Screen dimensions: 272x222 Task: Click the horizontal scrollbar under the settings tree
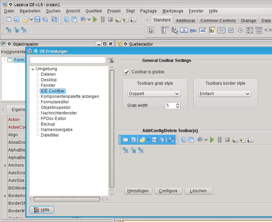pos(66,199)
